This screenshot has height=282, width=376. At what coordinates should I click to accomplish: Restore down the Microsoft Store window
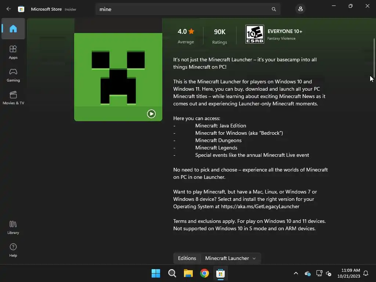350,6
